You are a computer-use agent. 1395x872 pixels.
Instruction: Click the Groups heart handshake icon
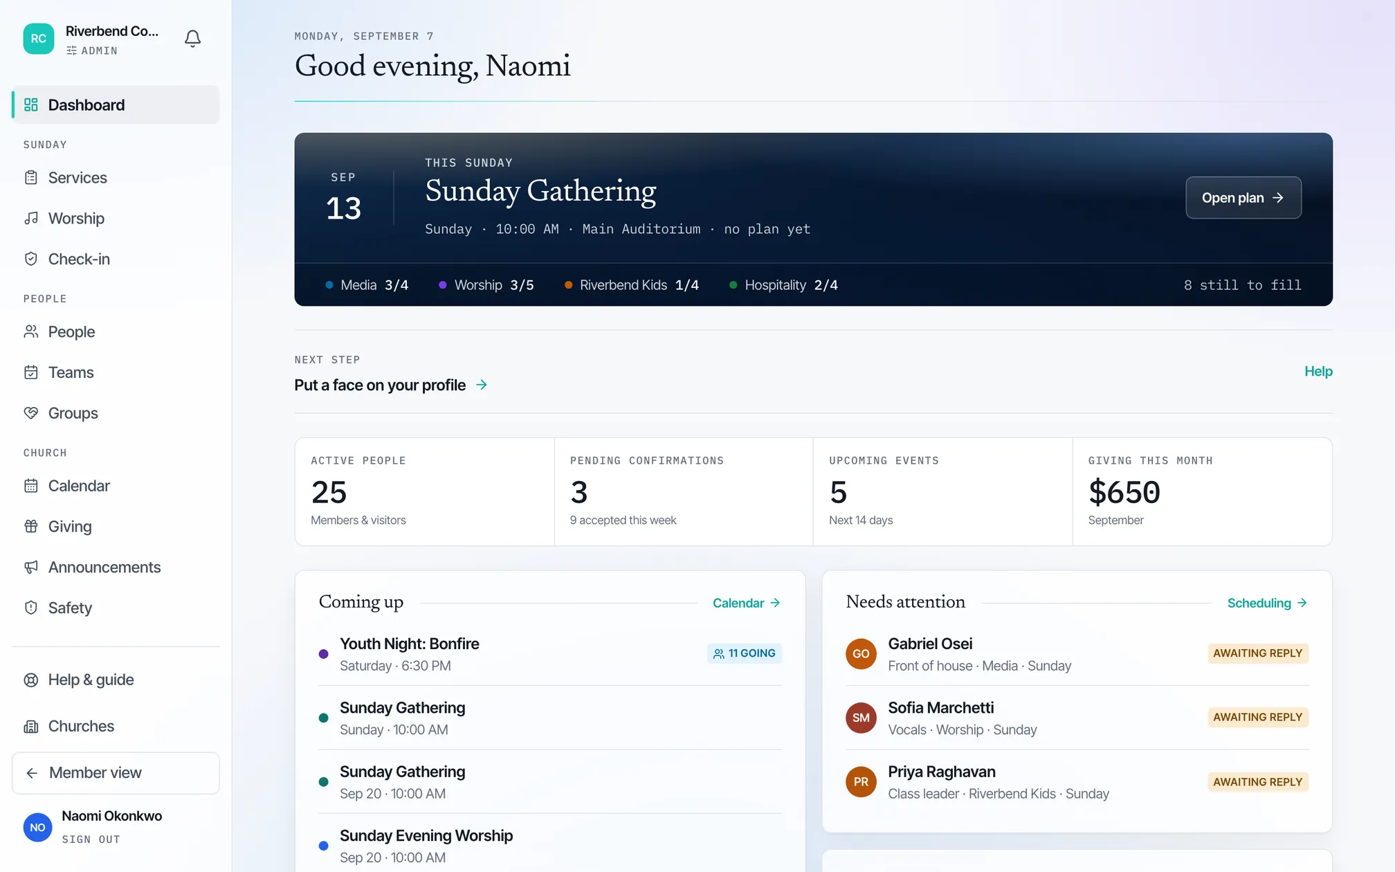click(x=31, y=413)
